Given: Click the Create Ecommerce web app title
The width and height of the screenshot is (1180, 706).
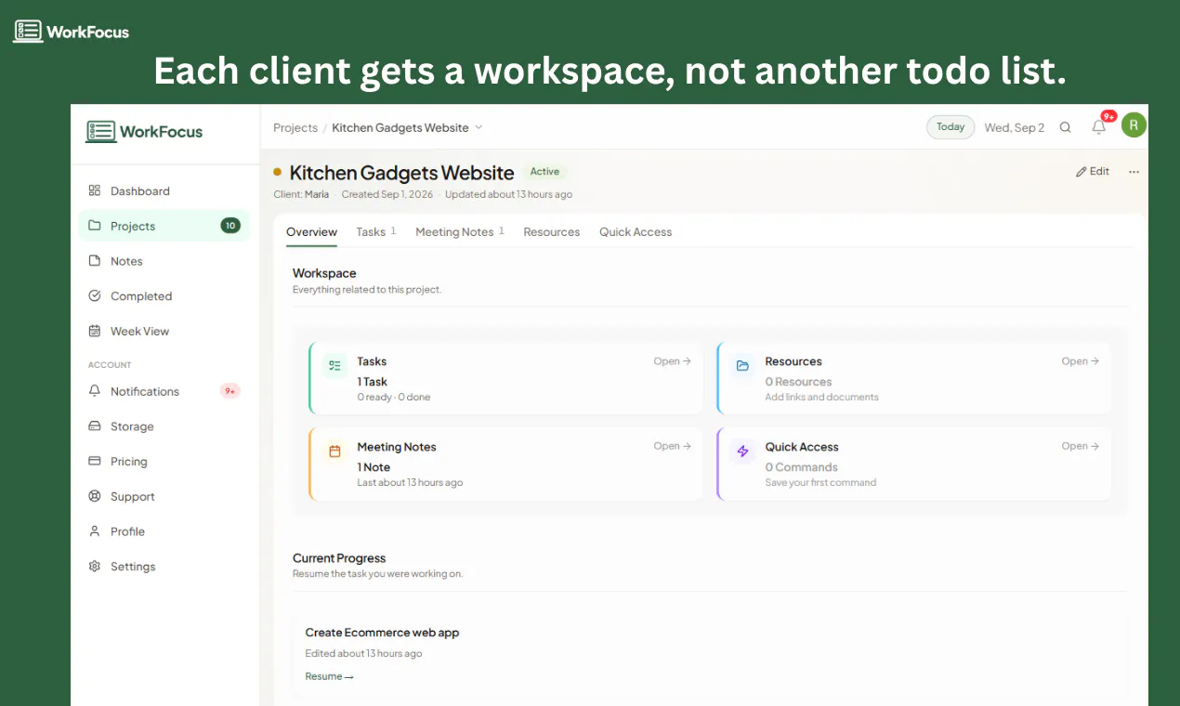Looking at the screenshot, I should coord(382,633).
